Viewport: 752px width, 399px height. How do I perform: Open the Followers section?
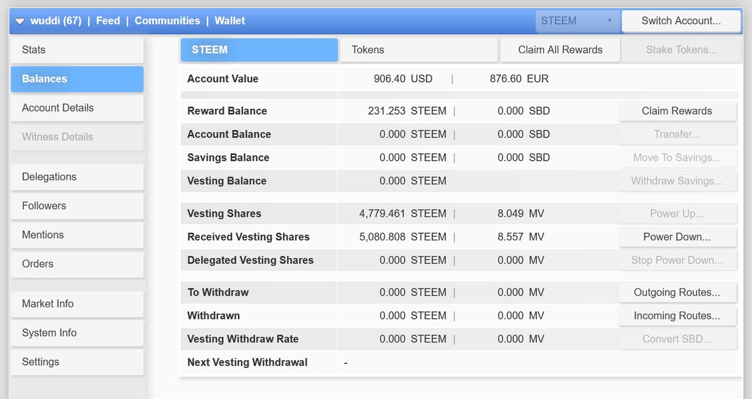pyautogui.click(x=77, y=206)
